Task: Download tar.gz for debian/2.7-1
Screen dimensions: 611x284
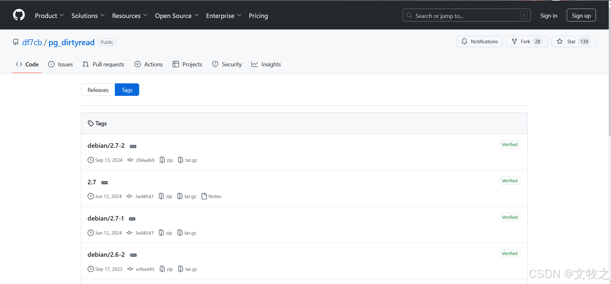Action: [x=187, y=233]
